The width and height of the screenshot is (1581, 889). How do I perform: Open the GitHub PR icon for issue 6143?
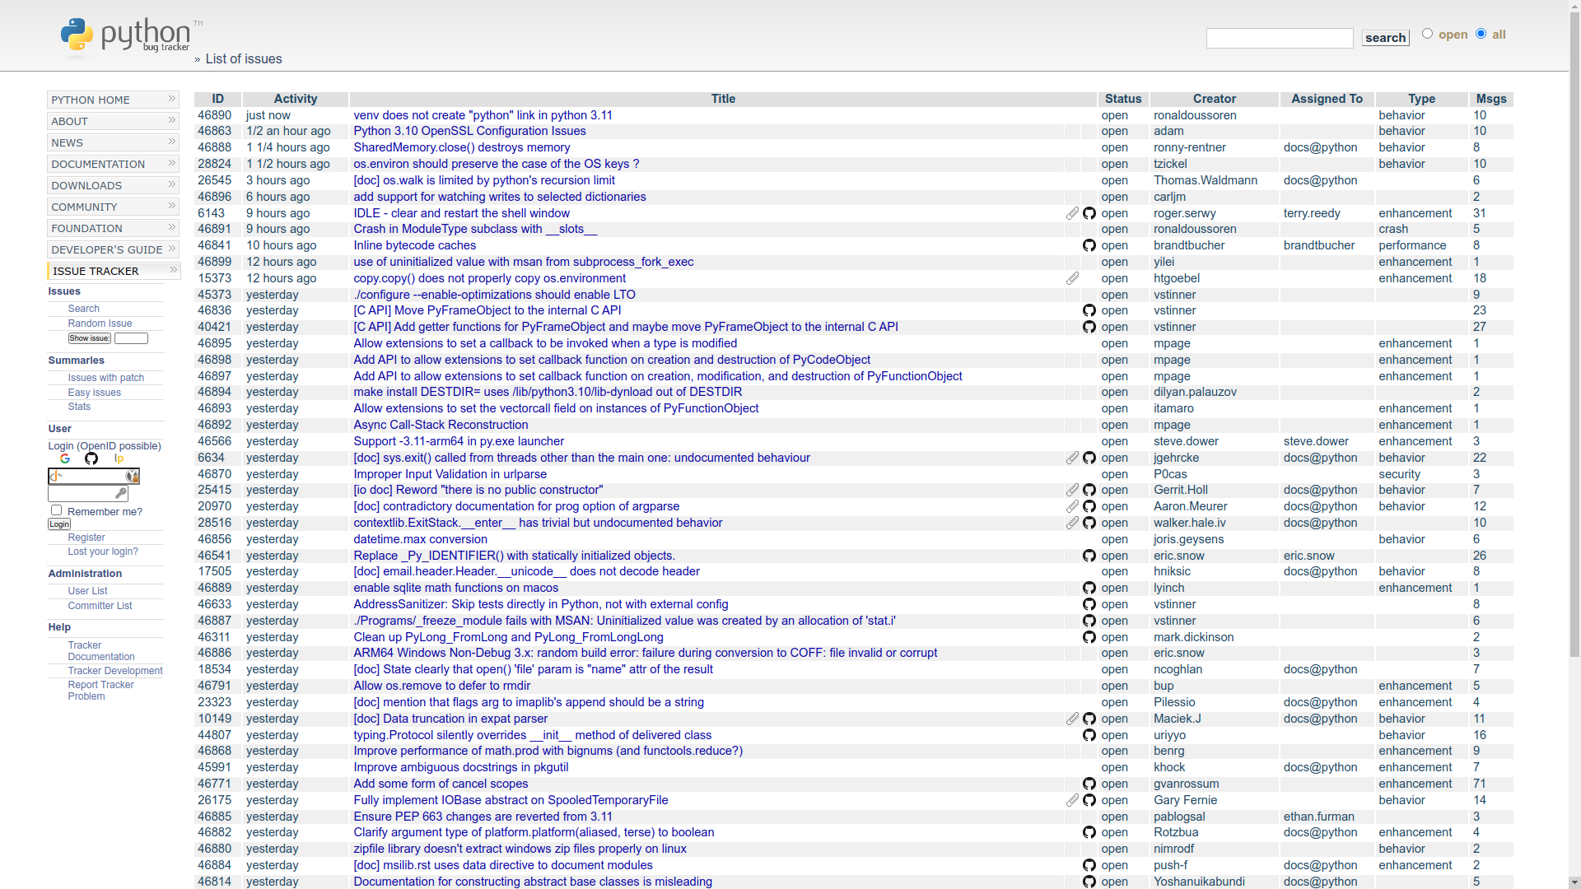coord(1089,213)
